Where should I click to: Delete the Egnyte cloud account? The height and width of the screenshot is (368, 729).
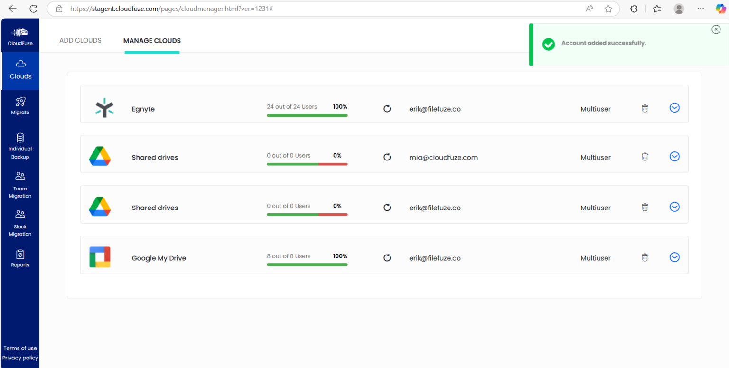pos(645,108)
